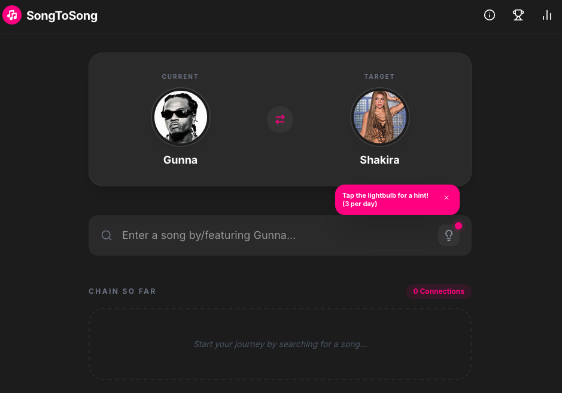The width and height of the screenshot is (562, 393).
Task: View the 0 Connections badge
Action: click(439, 291)
